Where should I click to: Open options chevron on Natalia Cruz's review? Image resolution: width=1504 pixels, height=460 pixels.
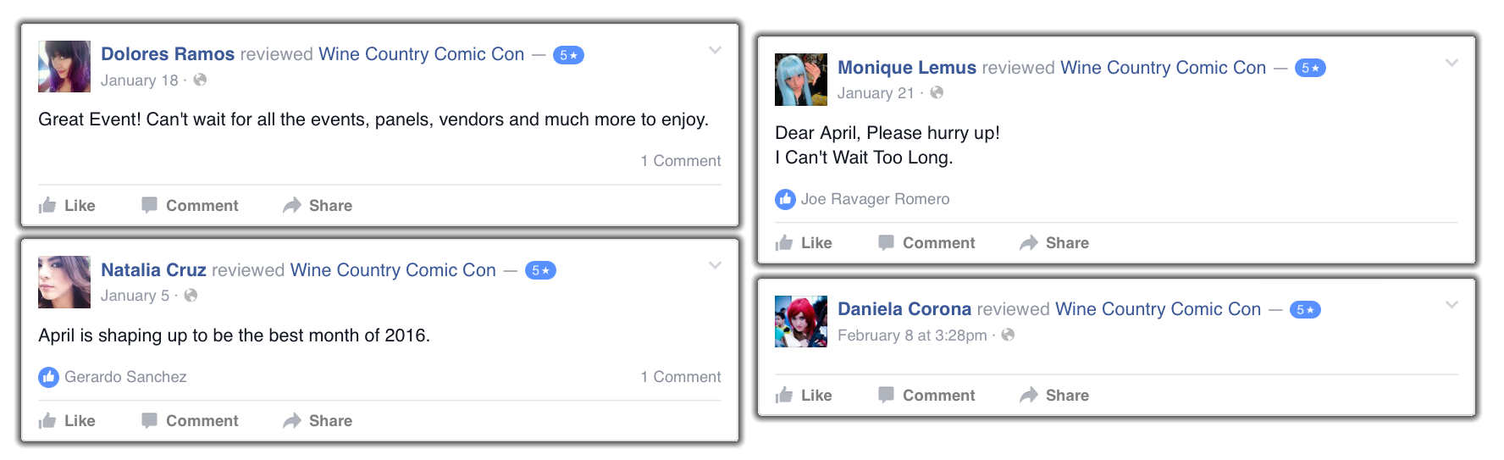(715, 265)
